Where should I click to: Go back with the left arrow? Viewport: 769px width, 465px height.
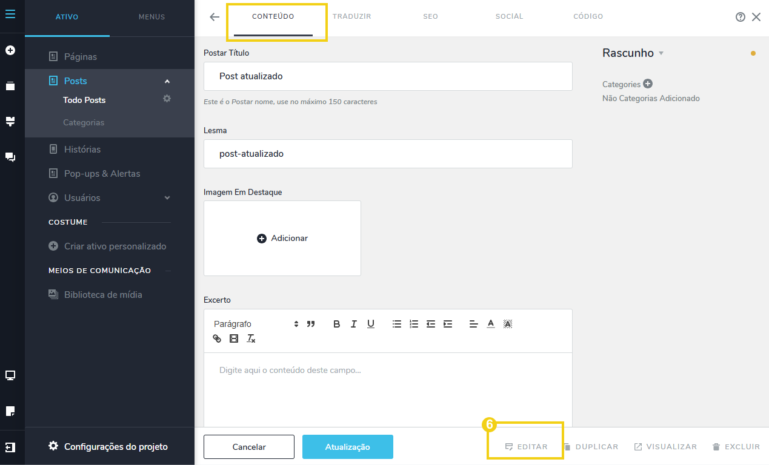point(215,17)
